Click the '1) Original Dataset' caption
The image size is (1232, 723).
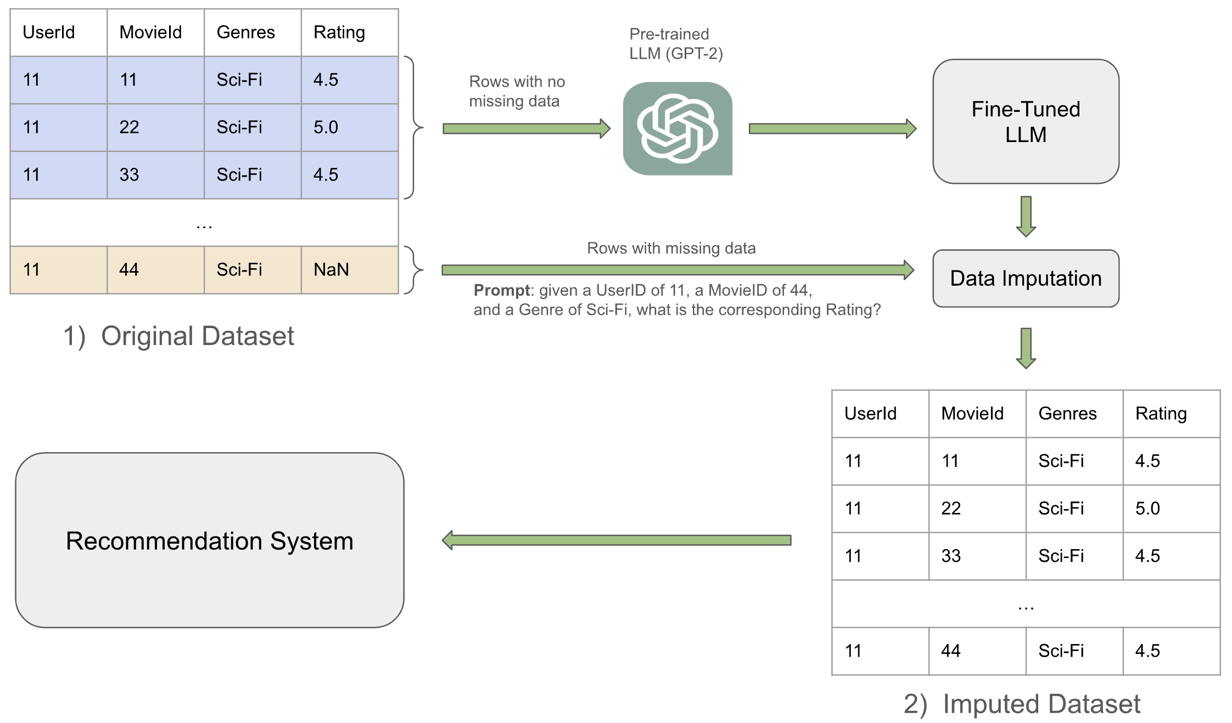pyautogui.click(x=179, y=336)
